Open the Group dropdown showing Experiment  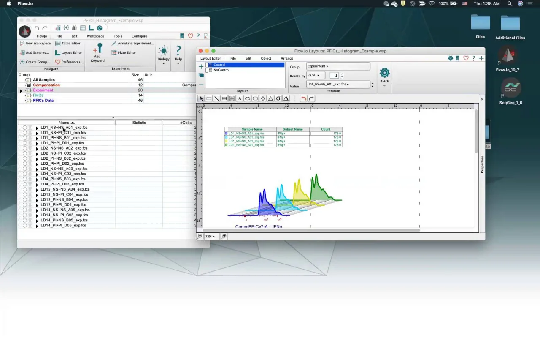click(x=338, y=66)
